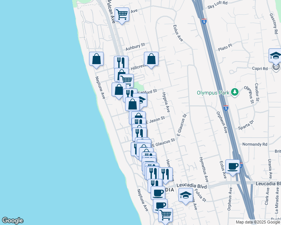The image size is (281, 225).
Task: Open the restaurant marker left of E Jason St
Action: click(139, 121)
